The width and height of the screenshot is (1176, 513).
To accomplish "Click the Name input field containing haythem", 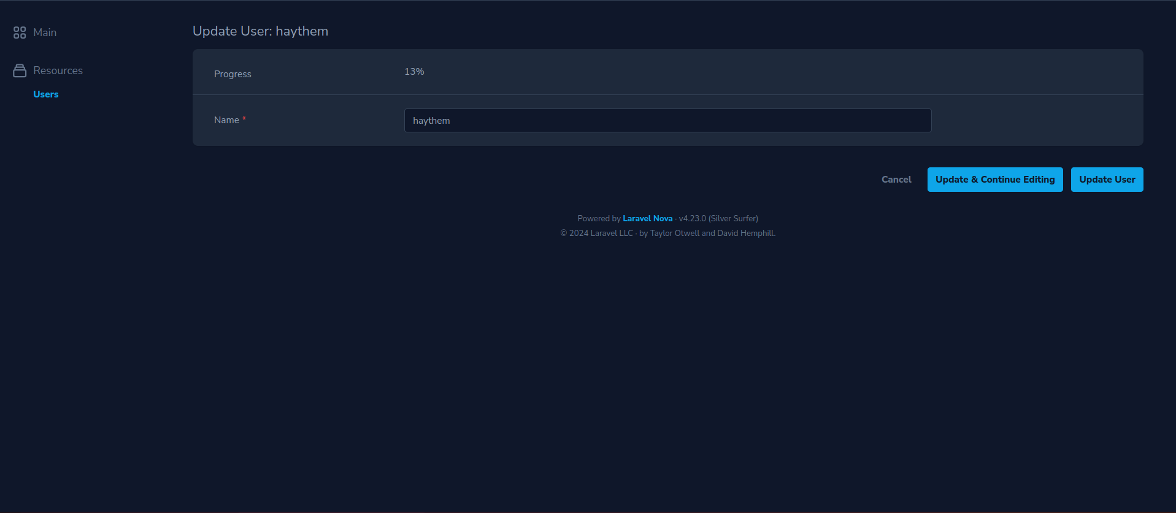I will [667, 121].
